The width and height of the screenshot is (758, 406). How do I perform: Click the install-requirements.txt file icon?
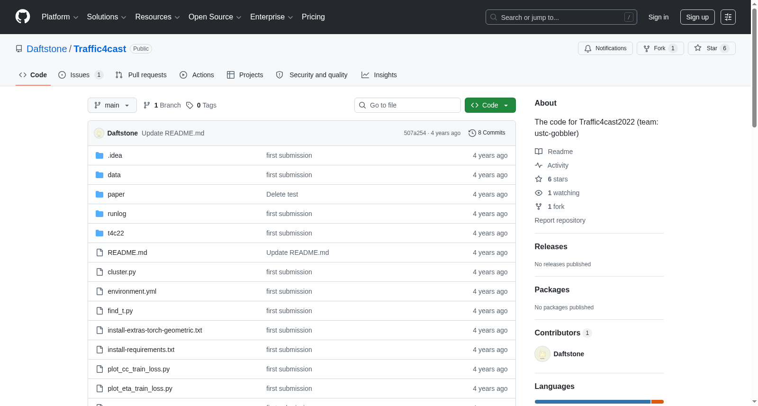pos(99,350)
